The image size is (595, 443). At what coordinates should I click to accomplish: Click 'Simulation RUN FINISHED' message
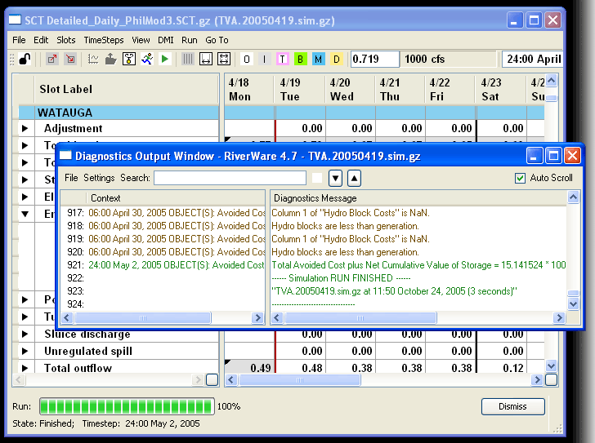click(x=341, y=278)
